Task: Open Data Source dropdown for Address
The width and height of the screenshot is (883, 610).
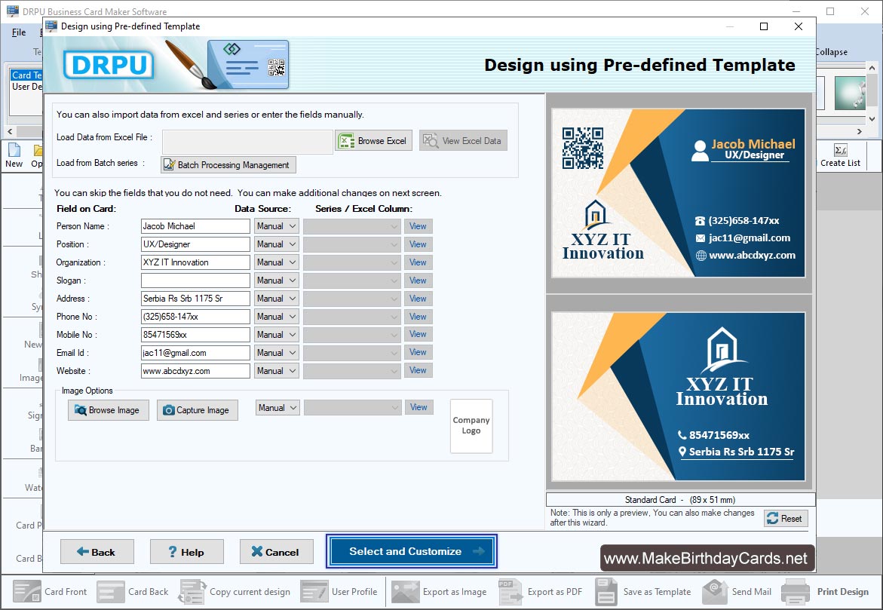Action: [x=276, y=299]
